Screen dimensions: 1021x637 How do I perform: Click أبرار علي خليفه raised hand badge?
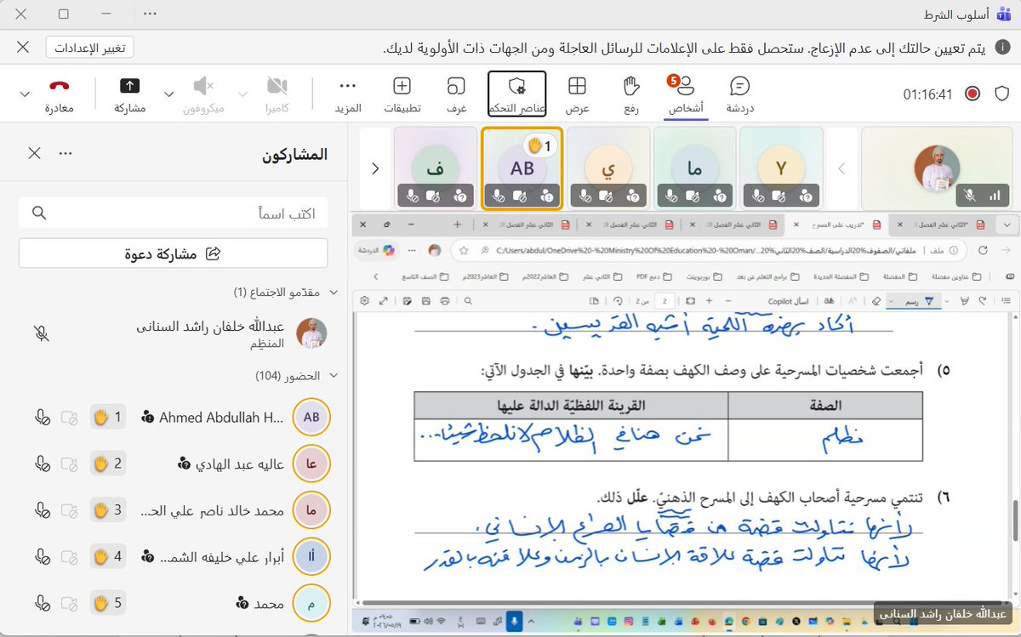(x=109, y=557)
